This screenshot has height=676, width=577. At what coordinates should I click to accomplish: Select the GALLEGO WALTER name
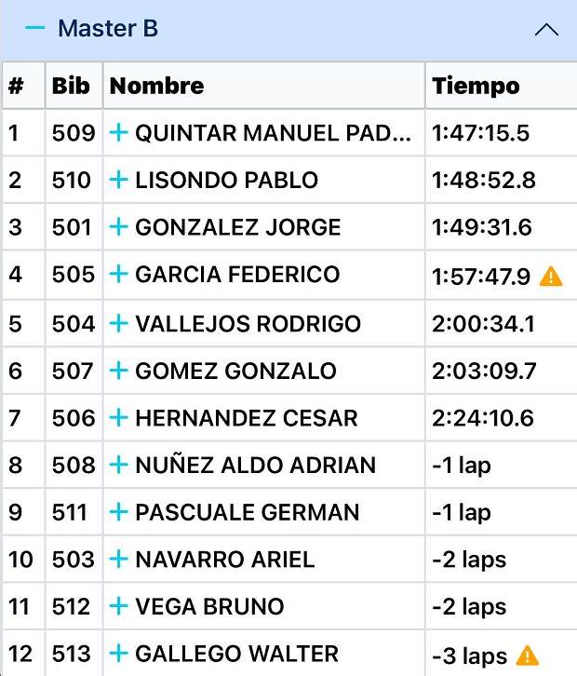coord(236,655)
